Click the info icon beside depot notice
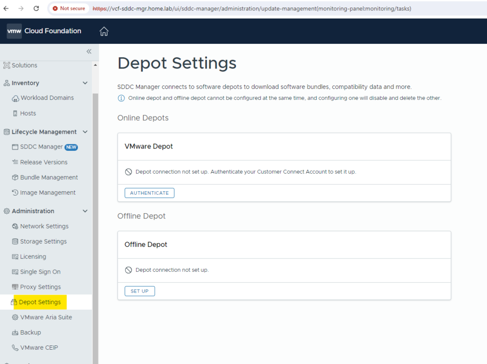 pos(121,98)
